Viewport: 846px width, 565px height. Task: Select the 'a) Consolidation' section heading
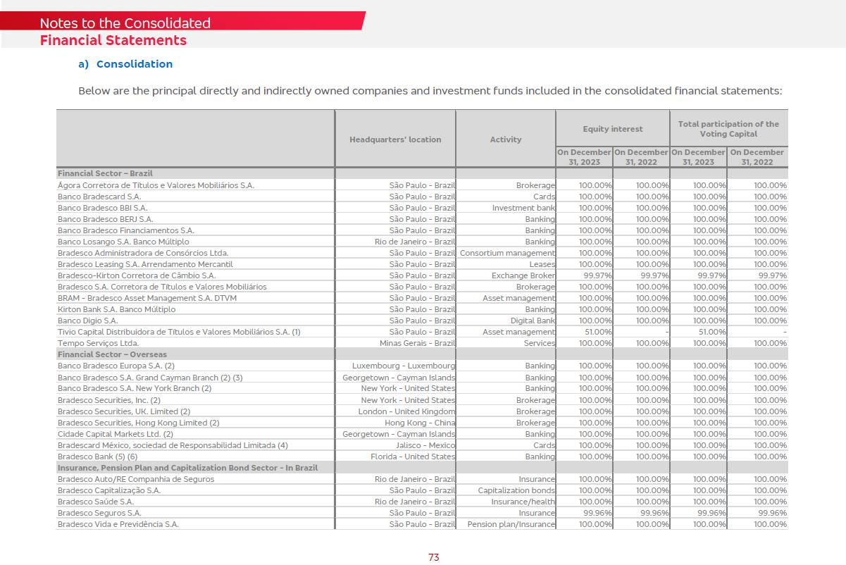[x=125, y=64]
